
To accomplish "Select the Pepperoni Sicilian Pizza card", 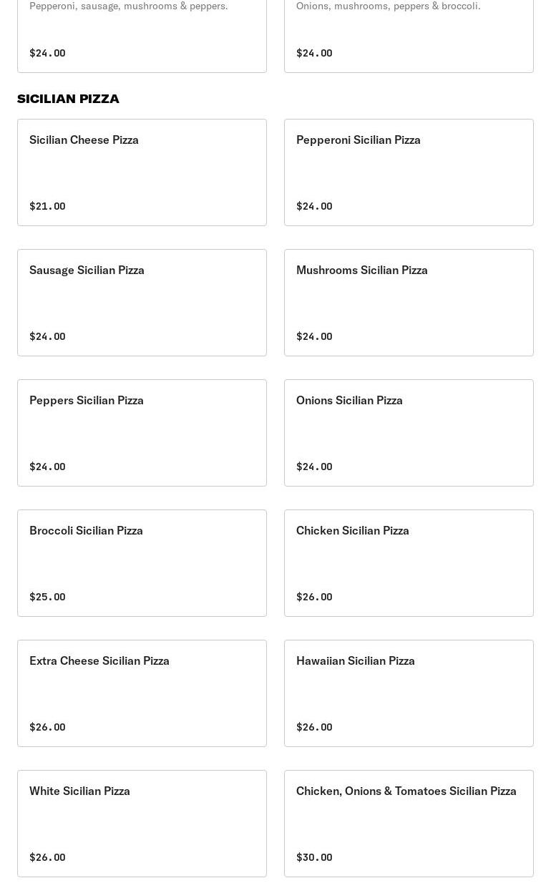I will [x=409, y=172].
